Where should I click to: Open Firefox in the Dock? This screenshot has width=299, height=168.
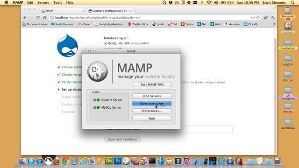coord(57,161)
